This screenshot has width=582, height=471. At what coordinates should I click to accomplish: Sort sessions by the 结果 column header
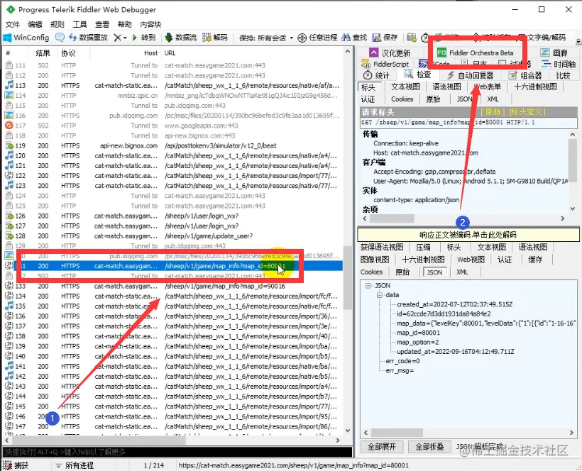pos(43,53)
